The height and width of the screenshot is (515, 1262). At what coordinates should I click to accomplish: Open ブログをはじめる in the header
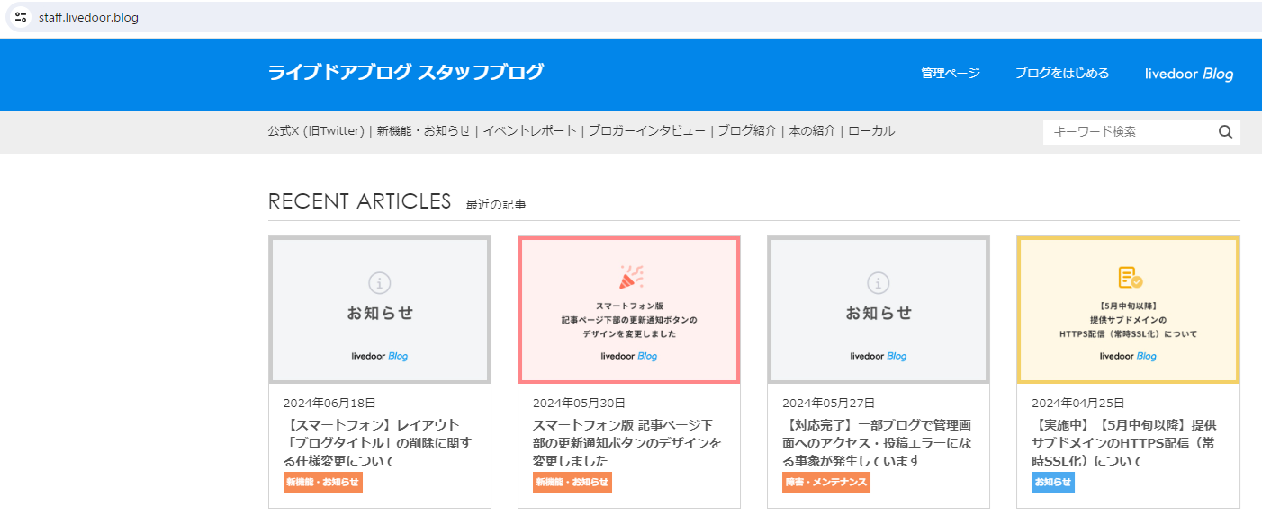[1062, 74]
